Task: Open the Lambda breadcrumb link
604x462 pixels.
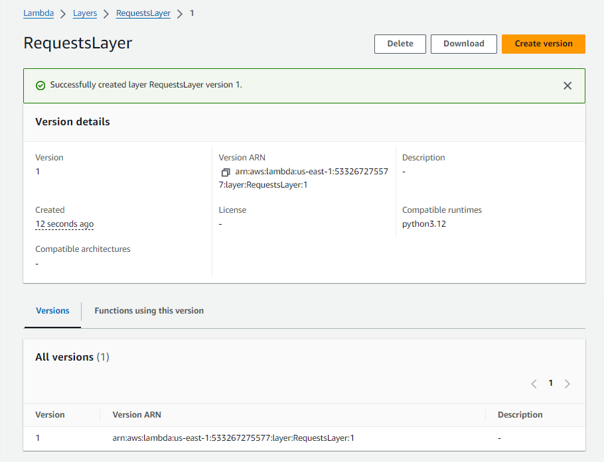Action: point(38,13)
